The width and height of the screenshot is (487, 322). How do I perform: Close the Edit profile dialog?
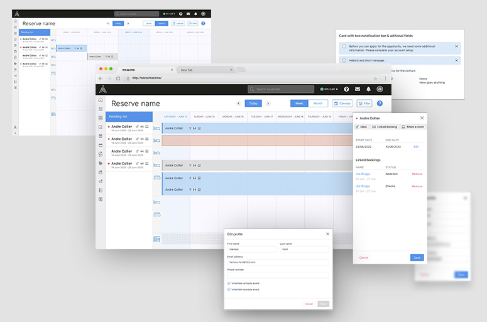coord(327,233)
